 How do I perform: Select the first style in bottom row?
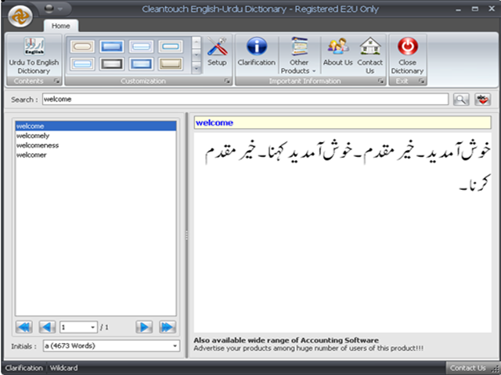point(82,64)
